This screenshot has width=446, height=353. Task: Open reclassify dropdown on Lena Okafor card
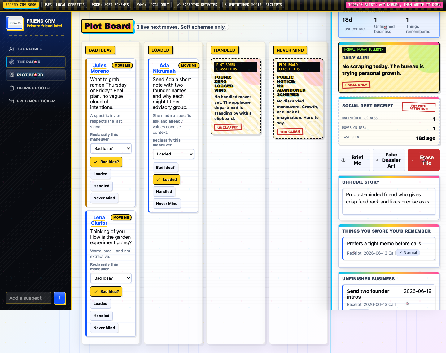(x=111, y=278)
